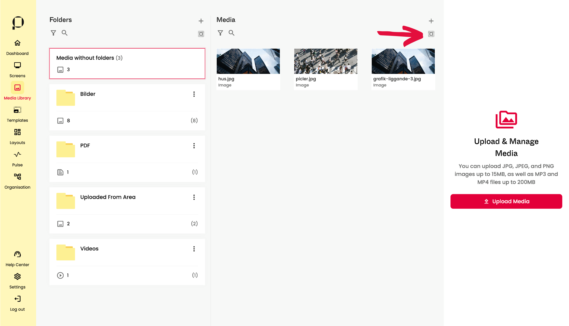Open the Uploaded From Area folder

coord(108,197)
